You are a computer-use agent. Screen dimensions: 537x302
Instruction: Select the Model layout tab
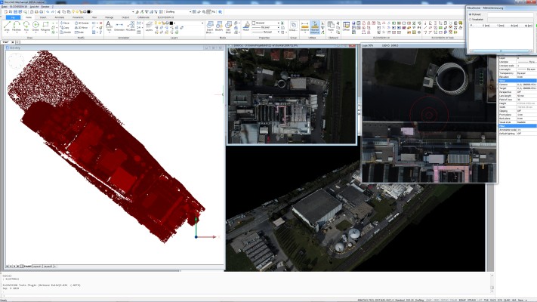coord(27,266)
